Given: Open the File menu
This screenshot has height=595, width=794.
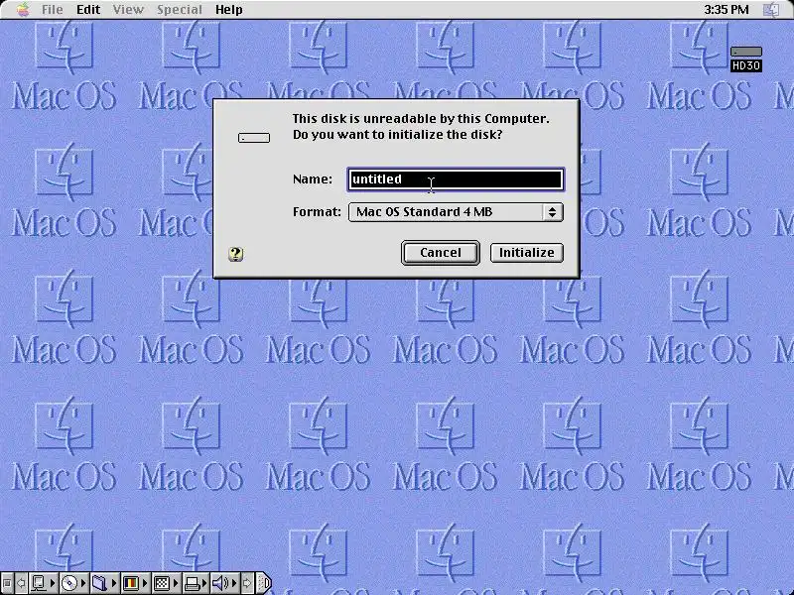Looking at the screenshot, I should (53, 9).
